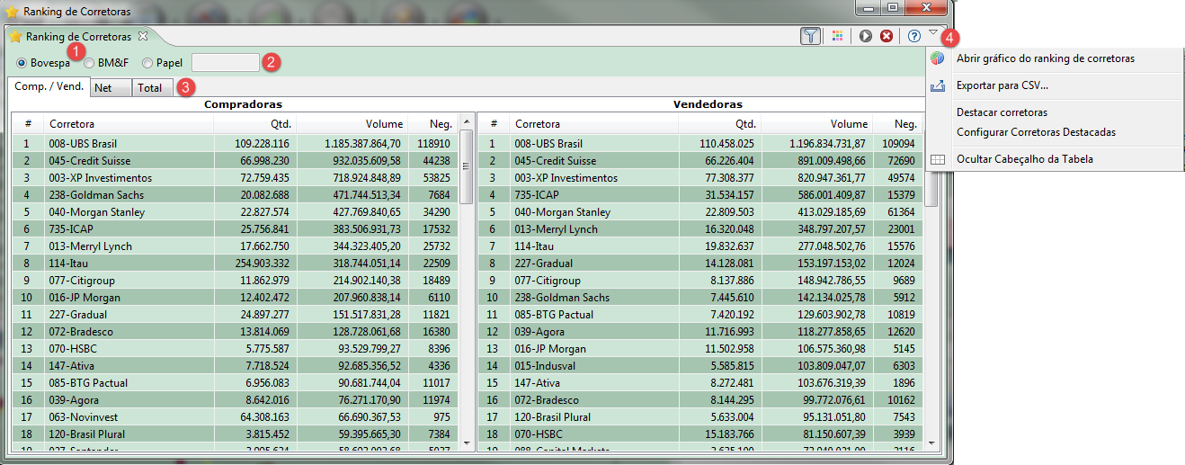Select 085-BTG Pactual in Vendedoras table

(x=700, y=314)
